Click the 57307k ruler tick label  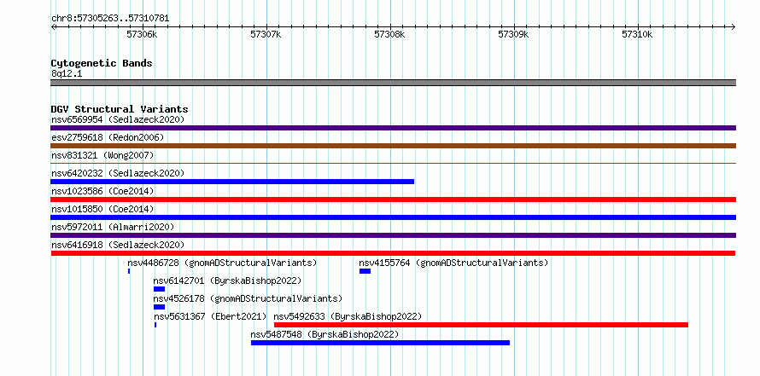(x=266, y=34)
